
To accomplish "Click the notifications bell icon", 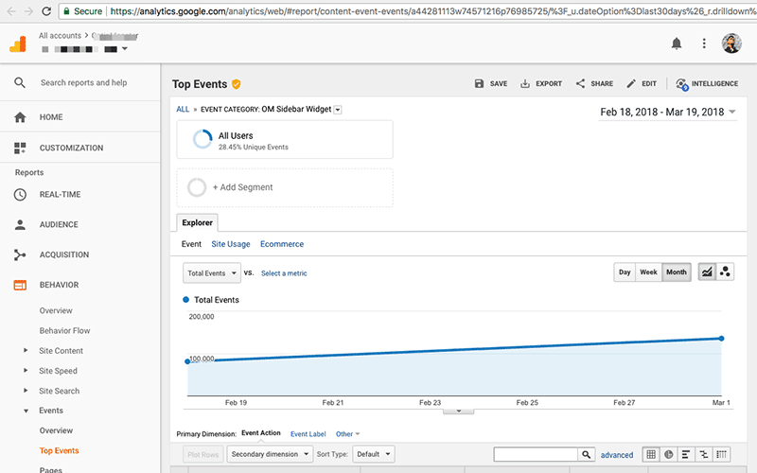I will click(677, 44).
